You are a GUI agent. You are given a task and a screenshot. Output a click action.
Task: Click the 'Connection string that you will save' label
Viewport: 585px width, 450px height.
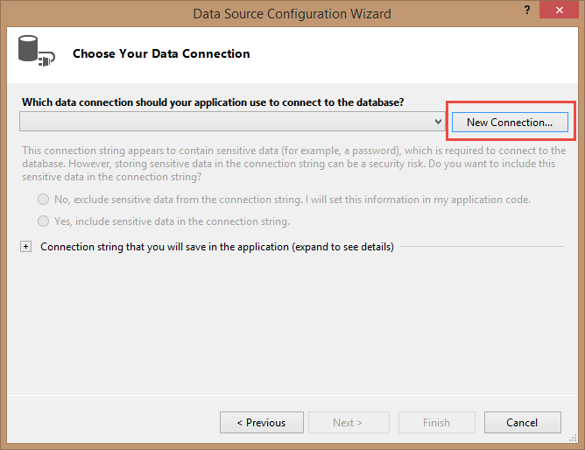point(217,247)
